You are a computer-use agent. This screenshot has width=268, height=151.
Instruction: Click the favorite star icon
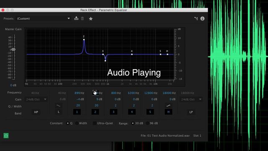click(x=91, y=18)
